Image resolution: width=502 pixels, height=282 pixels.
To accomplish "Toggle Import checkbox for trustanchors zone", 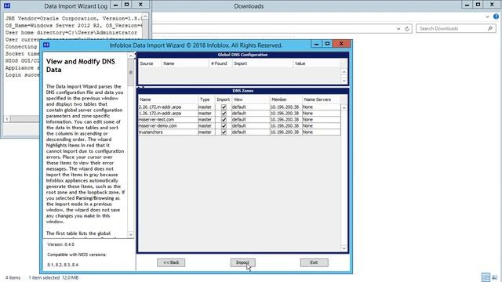I will coord(224,132).
